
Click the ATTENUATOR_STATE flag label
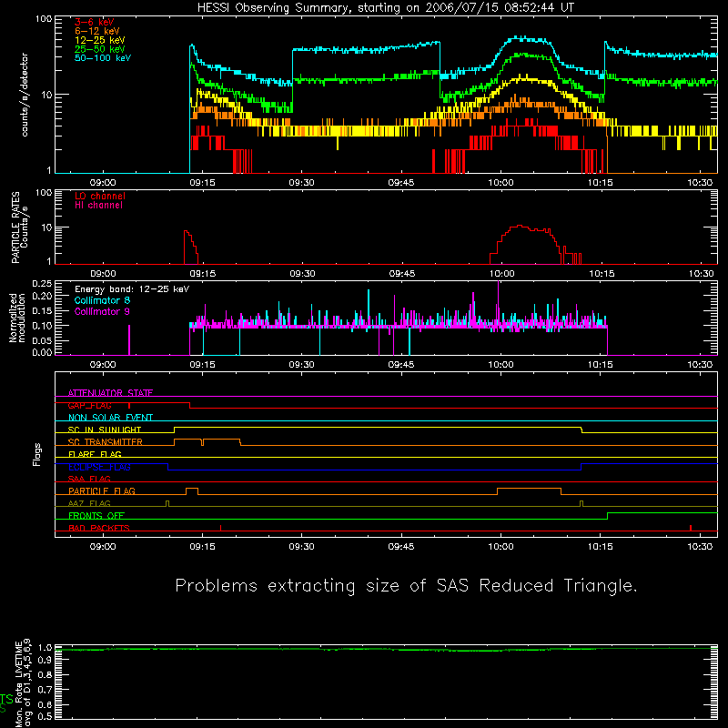110,393
